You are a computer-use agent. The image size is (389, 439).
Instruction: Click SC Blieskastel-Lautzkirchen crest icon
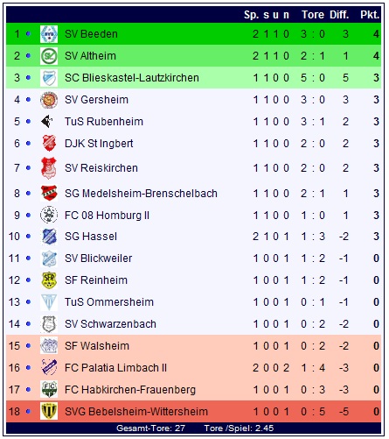[49, 78]
